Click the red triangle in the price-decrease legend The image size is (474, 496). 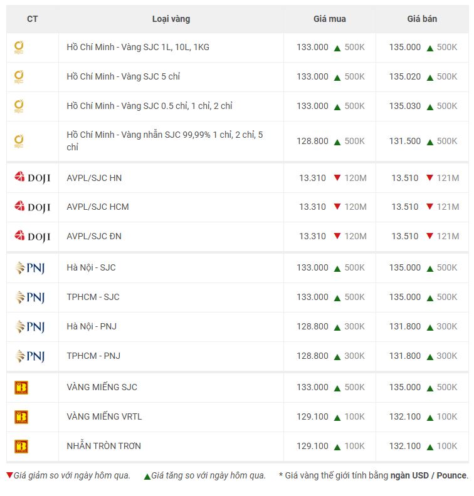(9, 475)
